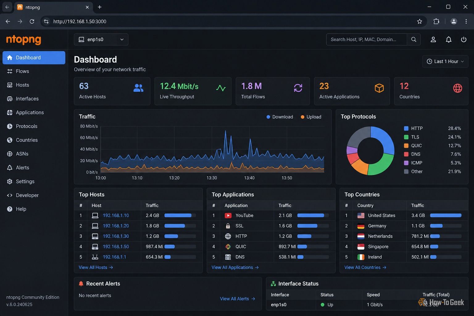Navigate to Protocols in the sidebar
Screen dimensions: 474x316
34,126
